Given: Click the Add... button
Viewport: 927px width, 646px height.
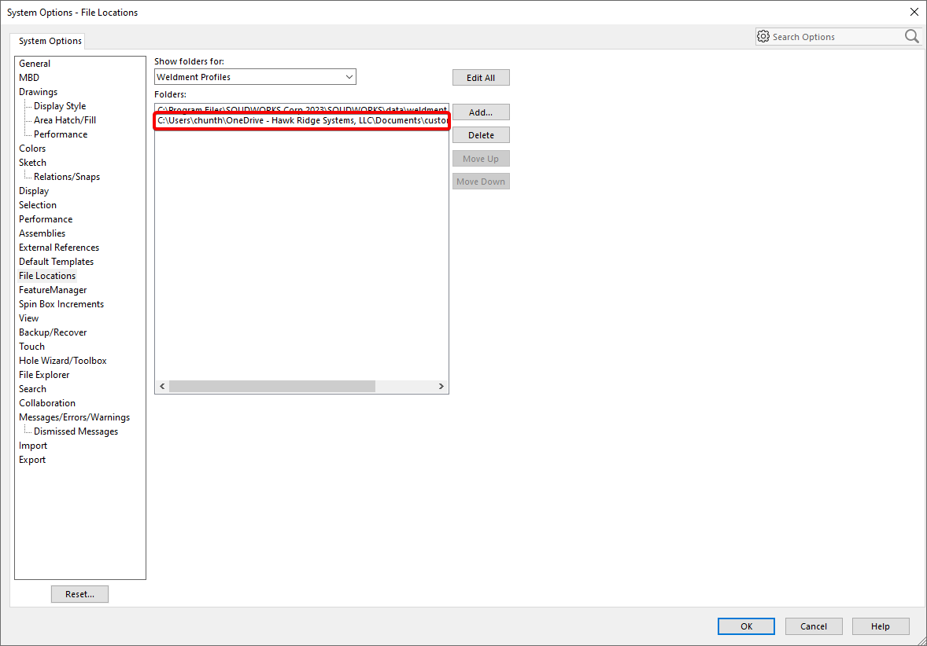Looking at the screenshot, I should coord(481,112).
